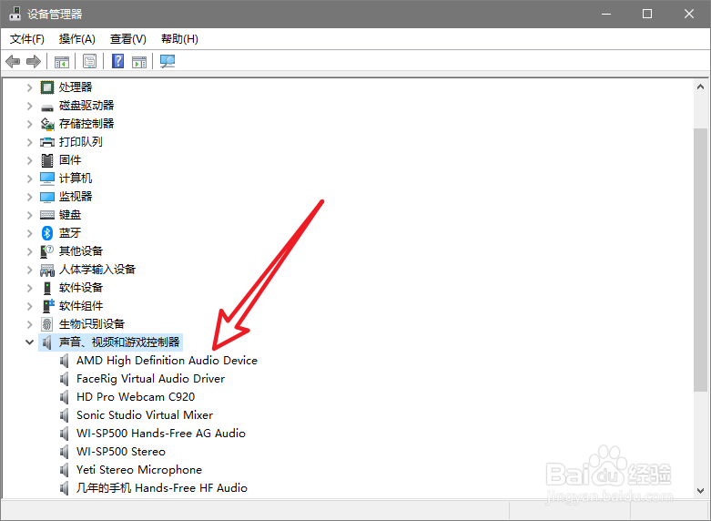Click the Device Manager title bar icon
This screenshot has width=711, height=521.
coord(15,14)
